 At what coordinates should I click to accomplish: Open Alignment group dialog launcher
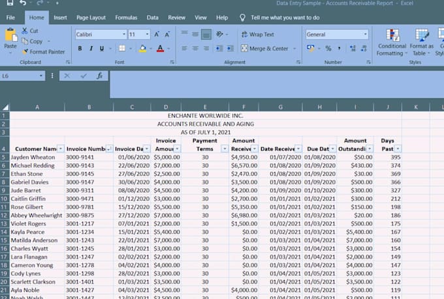(x=298, y=62)
